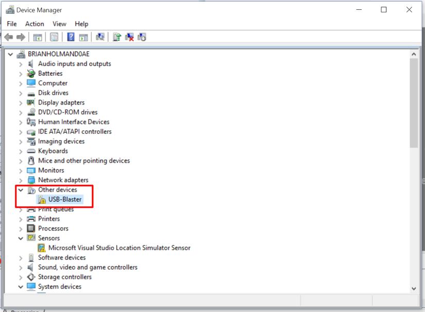Screen dimensions: 425x312
Task: Select the Batteries label
Action: (x=50, y=74)
